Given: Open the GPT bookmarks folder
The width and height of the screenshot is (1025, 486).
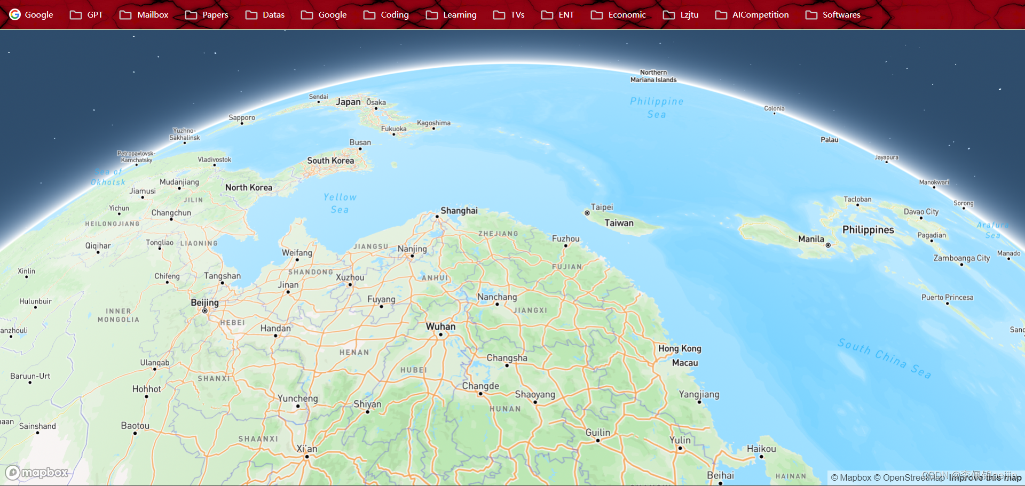Looking at the screenshot, I should tap(86, 15).
